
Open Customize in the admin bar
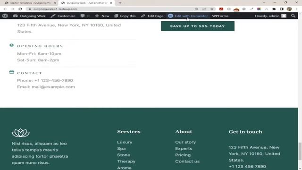(63, 16)
